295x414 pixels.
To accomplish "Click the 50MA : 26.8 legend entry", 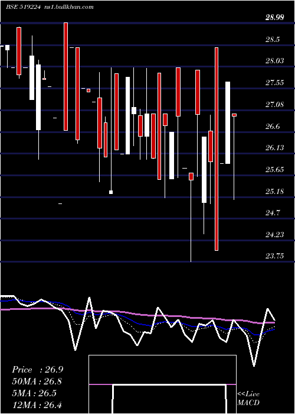I will [37, 381].
